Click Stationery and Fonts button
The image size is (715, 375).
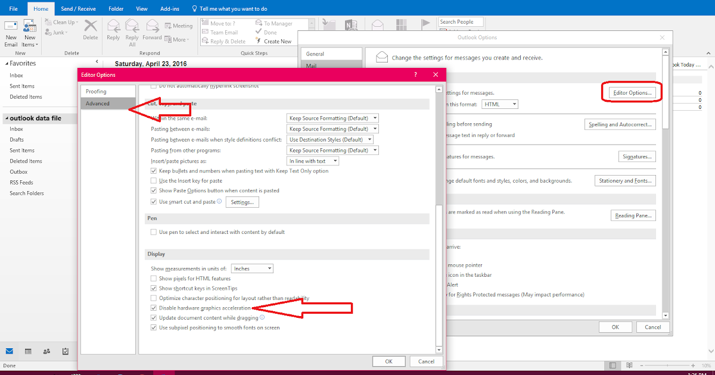(625, 180)
